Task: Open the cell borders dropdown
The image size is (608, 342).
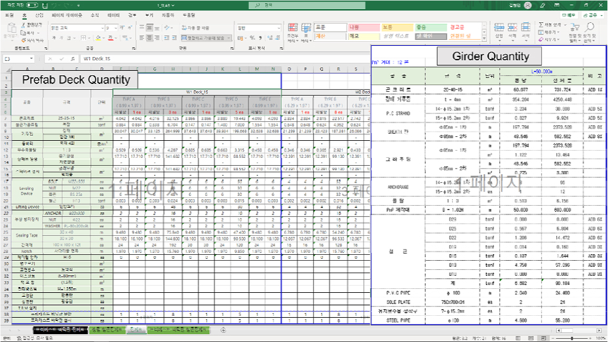Action: pyautogui.click(x=88, y=37)
